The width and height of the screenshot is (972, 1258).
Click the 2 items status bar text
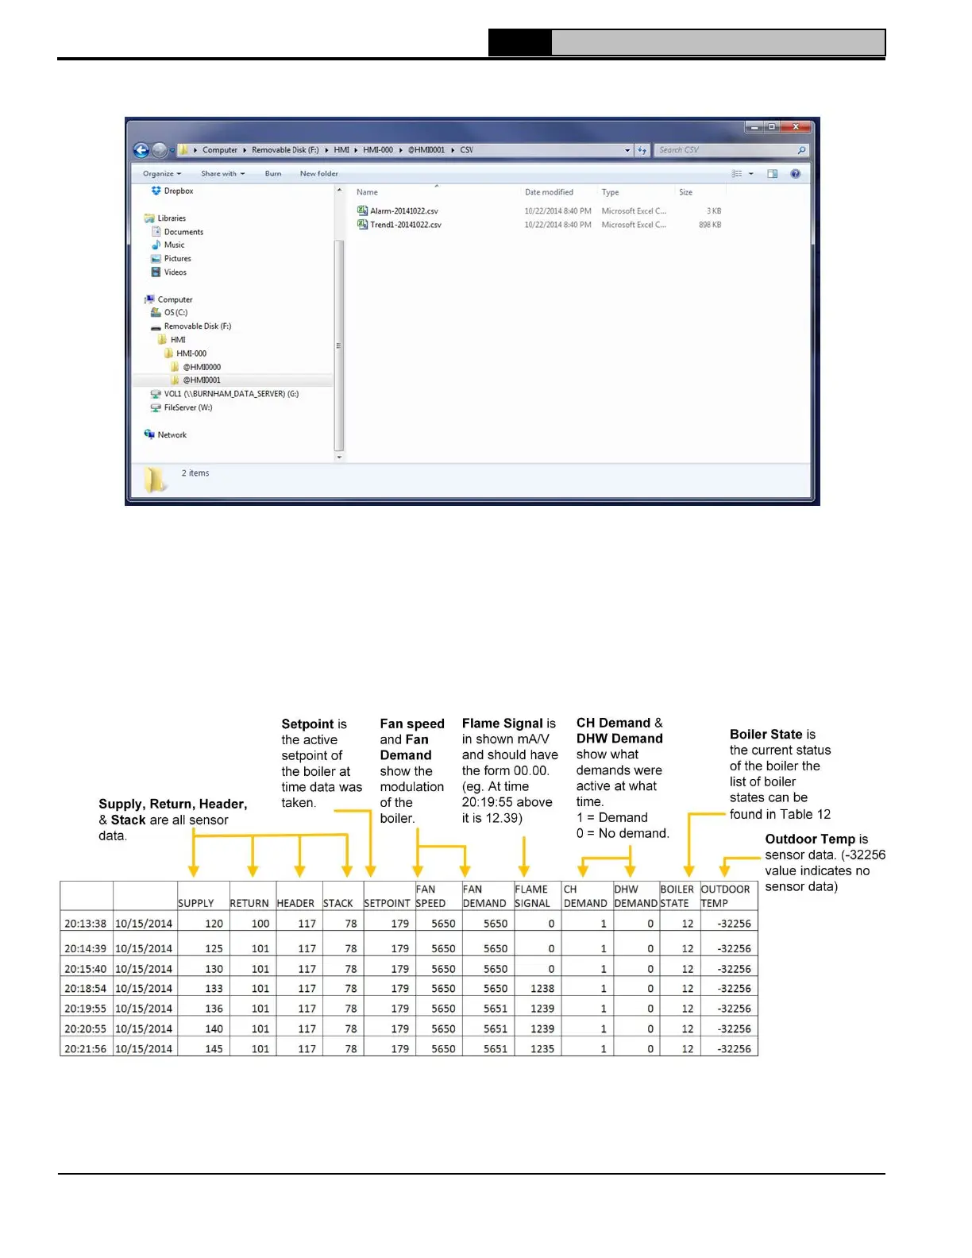point(195,473)
